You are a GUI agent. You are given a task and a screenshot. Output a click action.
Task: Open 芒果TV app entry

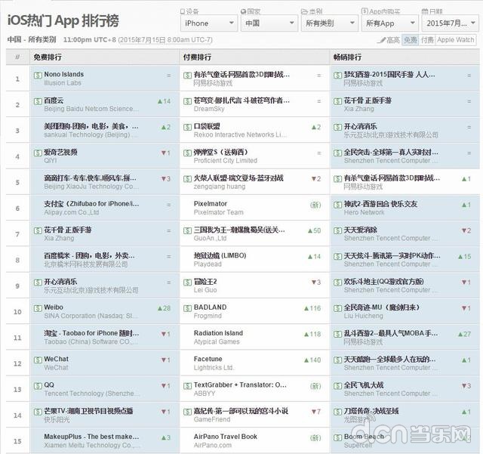88,411
